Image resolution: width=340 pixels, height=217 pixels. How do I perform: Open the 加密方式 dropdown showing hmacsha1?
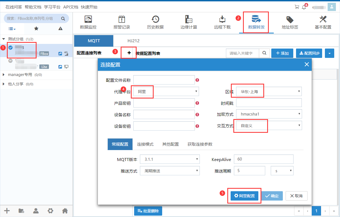[x=269, y=114]
